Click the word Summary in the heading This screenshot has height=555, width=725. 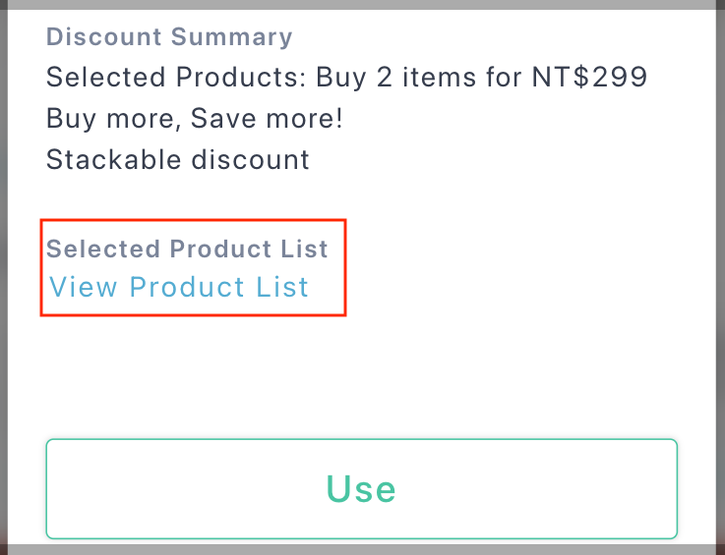tap(231, 37)
